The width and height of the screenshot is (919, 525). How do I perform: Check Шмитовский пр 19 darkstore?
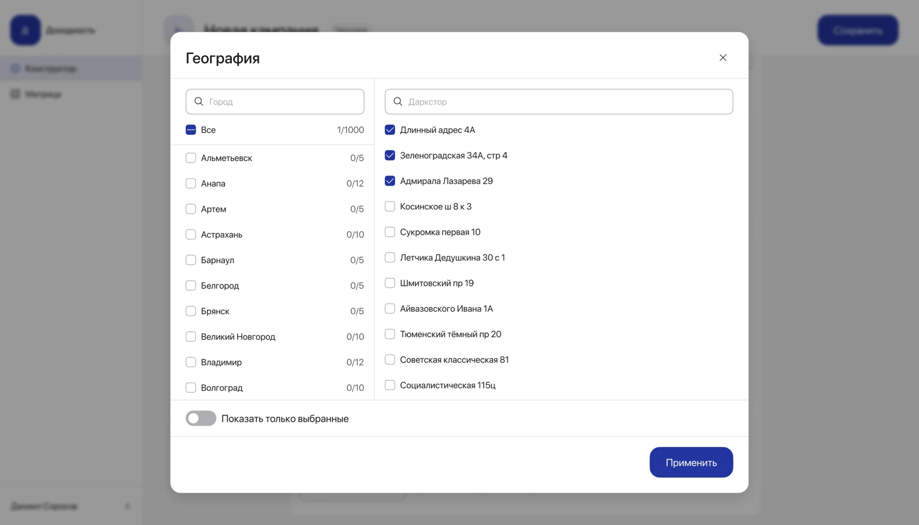390,283
